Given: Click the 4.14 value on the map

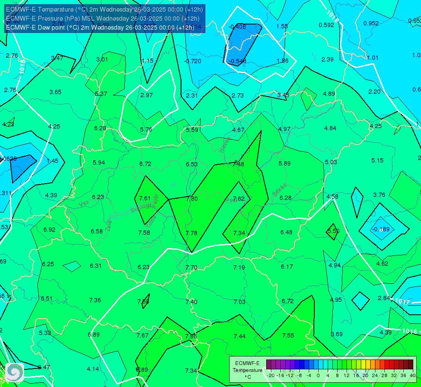Looking at the screenshot, I should tap(93, 369).
